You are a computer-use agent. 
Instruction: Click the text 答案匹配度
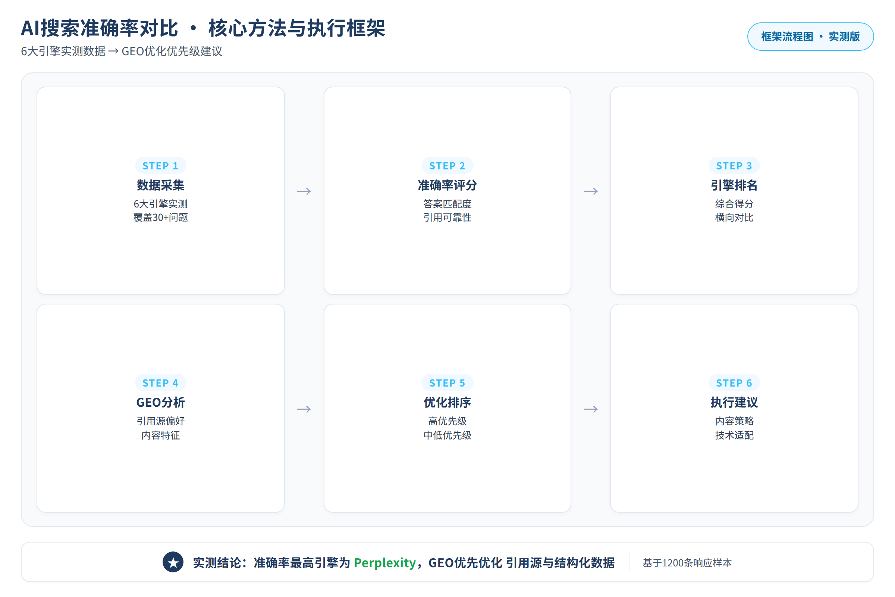click(447, 204)
